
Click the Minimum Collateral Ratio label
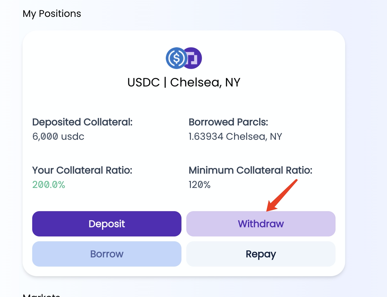point(250,170)
